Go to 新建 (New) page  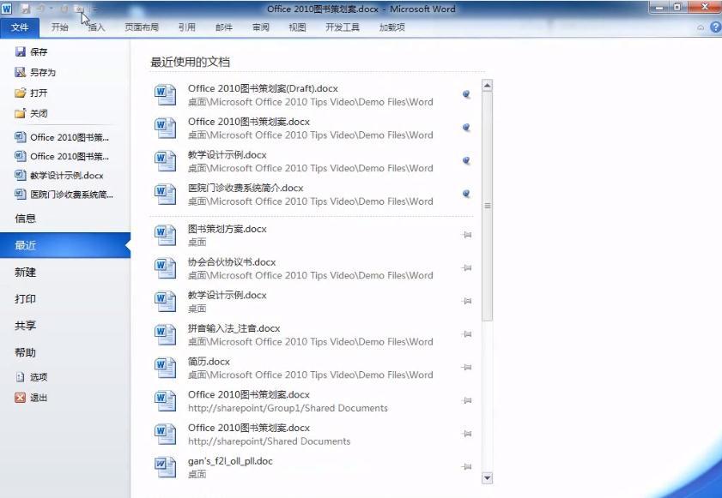pyautogui.click(x=65, y=272)
